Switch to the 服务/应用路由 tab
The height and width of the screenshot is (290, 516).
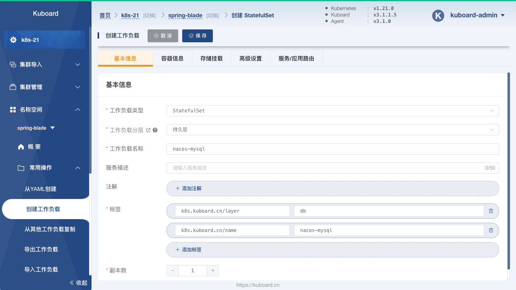[296, 58]
